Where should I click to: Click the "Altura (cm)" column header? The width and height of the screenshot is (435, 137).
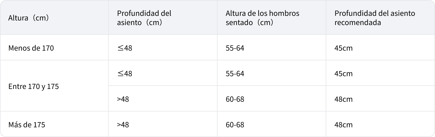point(29,18)
